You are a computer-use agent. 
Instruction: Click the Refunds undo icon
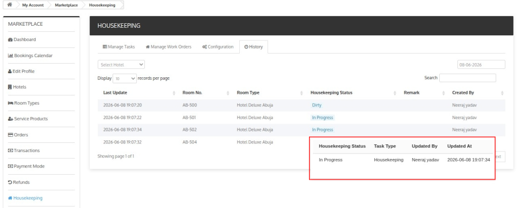click(10, 182)
